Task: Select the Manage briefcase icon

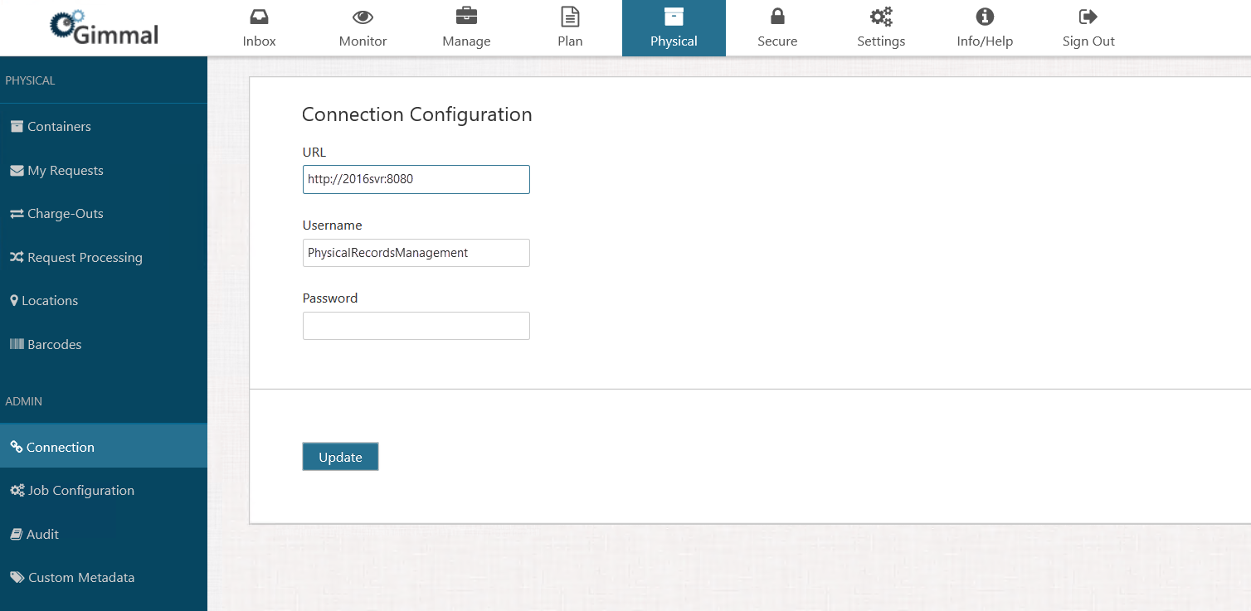Action: click(466, 17)
